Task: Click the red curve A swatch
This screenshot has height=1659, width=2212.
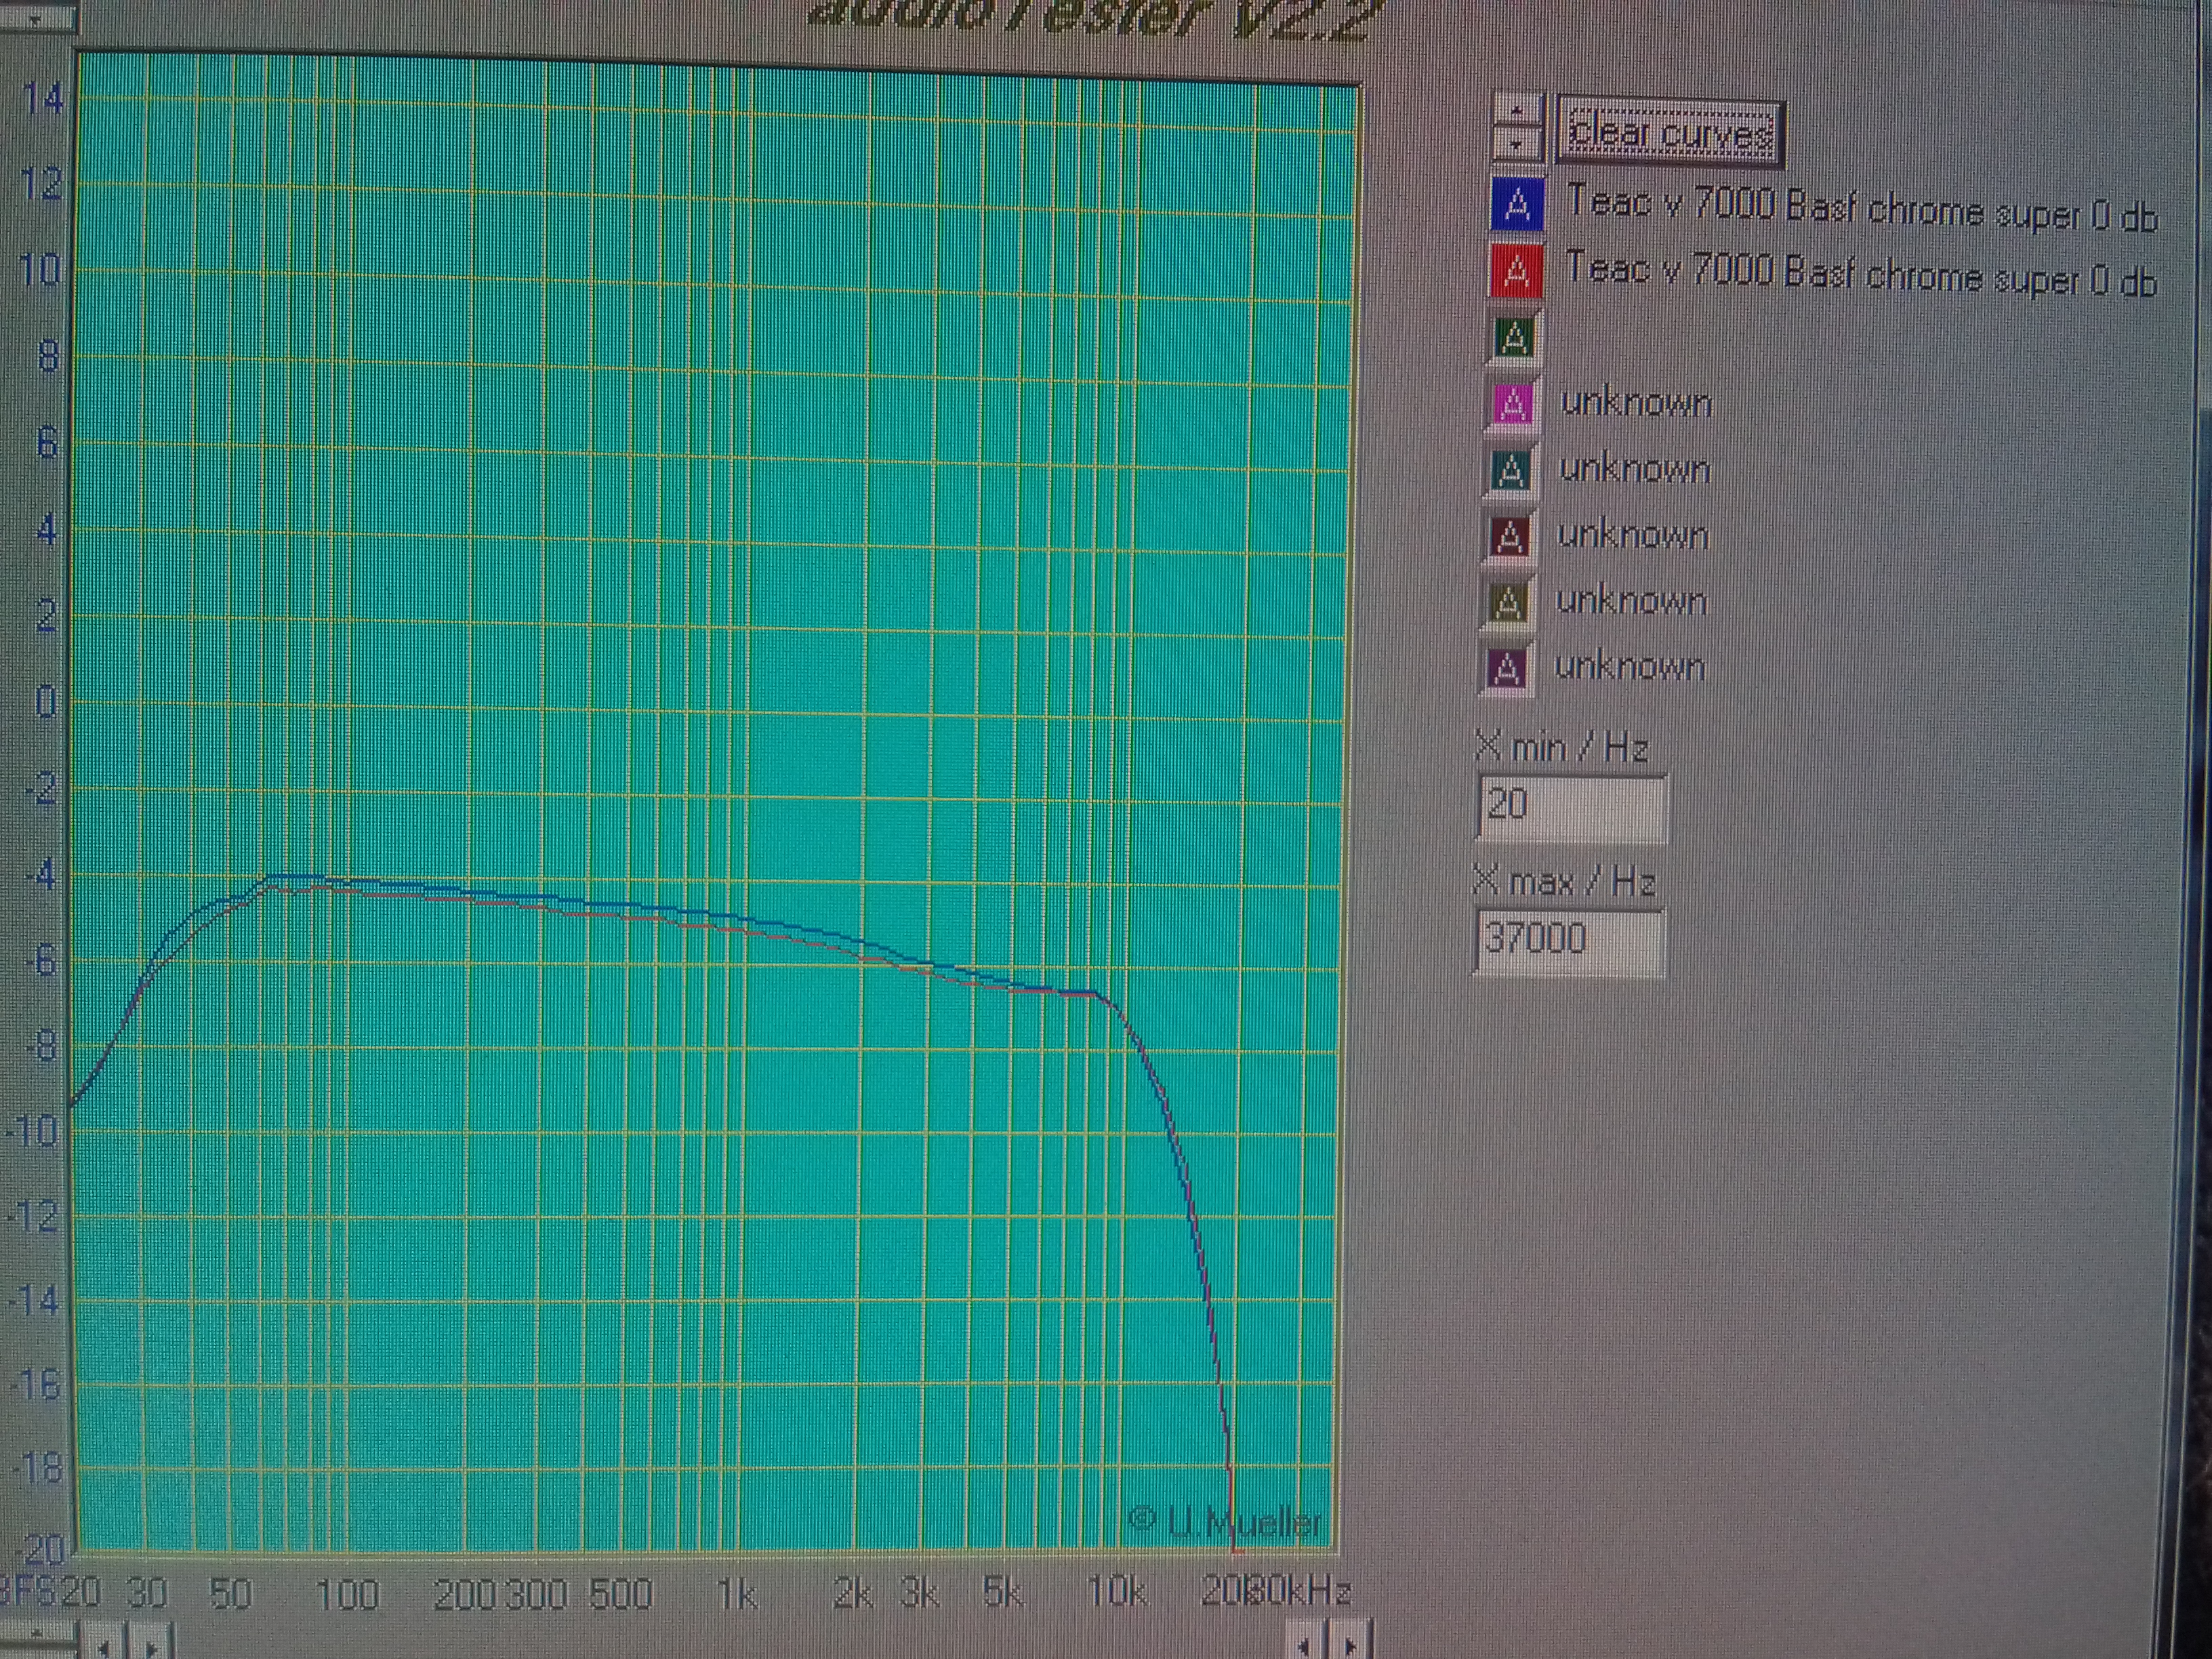Action: click(x=1516, y=271)
